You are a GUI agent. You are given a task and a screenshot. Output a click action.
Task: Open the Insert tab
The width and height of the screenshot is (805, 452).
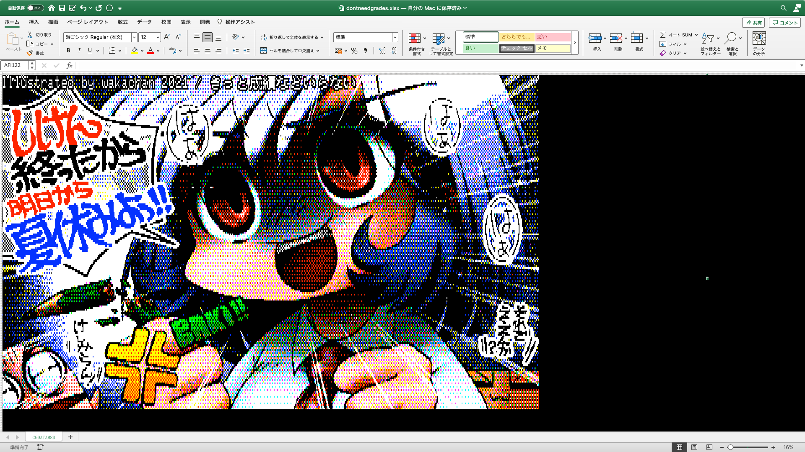(34, 22)
